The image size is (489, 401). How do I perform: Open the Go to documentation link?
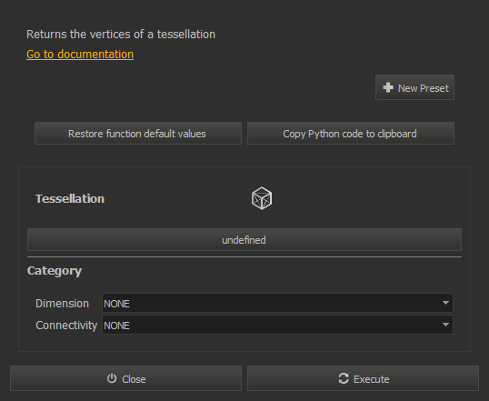(80, 55)
